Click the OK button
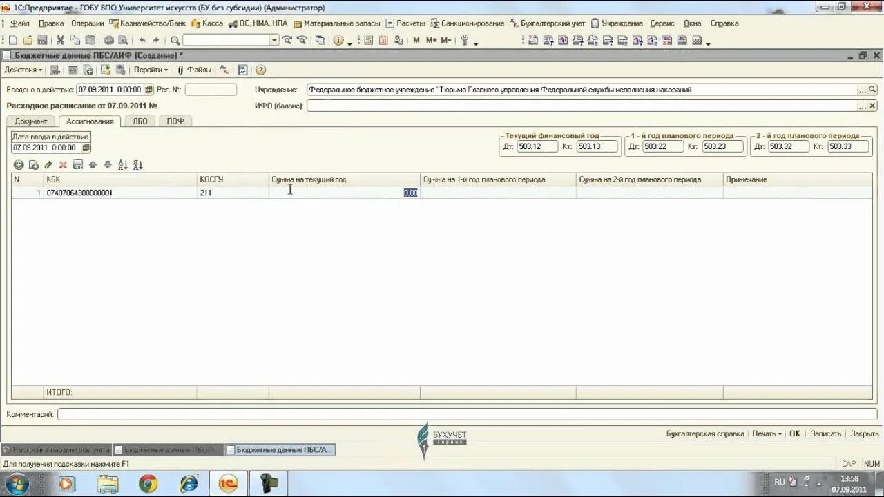Image resolution: width=884 pixels, height=497 pixels. 795,433
